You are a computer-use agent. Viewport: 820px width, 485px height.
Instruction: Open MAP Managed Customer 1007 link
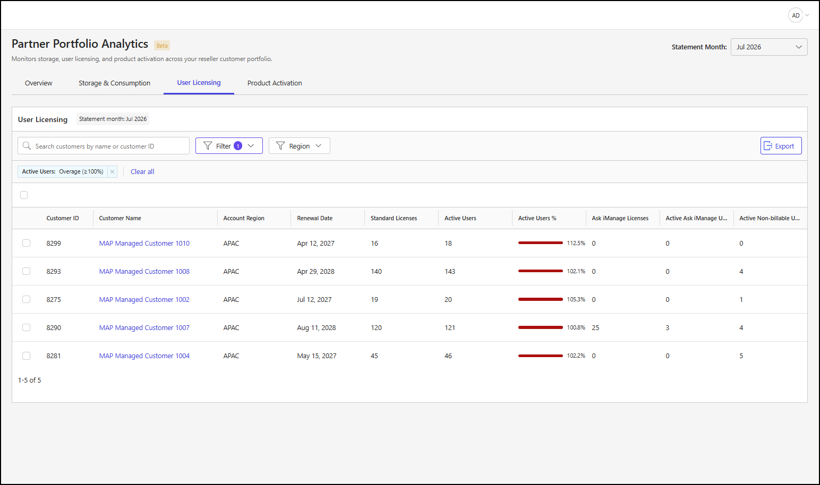point(144,327)
